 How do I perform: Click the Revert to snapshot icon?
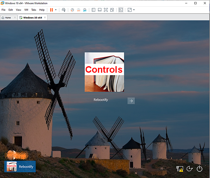[78, 10]
